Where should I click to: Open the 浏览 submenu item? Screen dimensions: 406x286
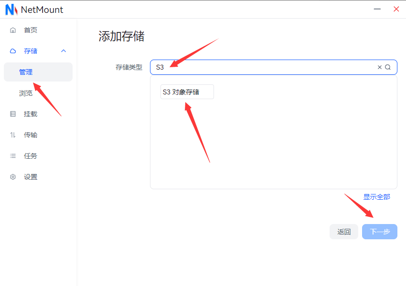click(x=26, y=93)
